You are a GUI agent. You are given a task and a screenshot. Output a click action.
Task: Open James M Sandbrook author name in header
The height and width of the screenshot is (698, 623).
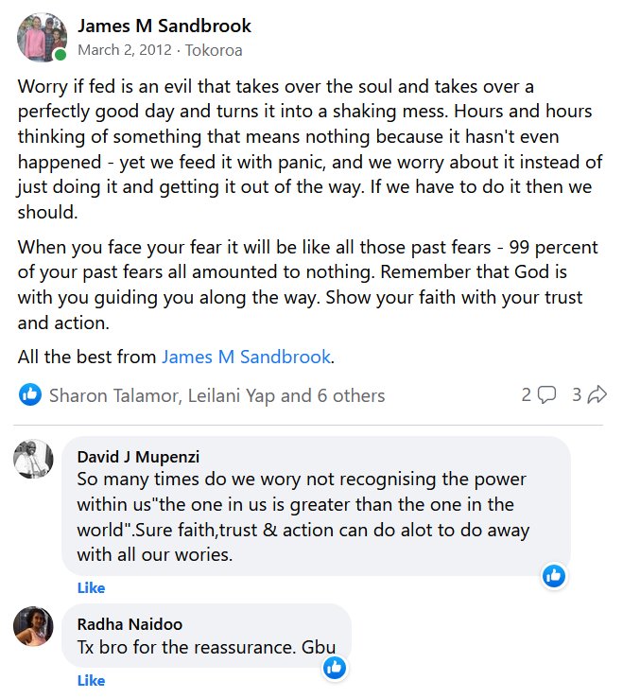(164, 26)
